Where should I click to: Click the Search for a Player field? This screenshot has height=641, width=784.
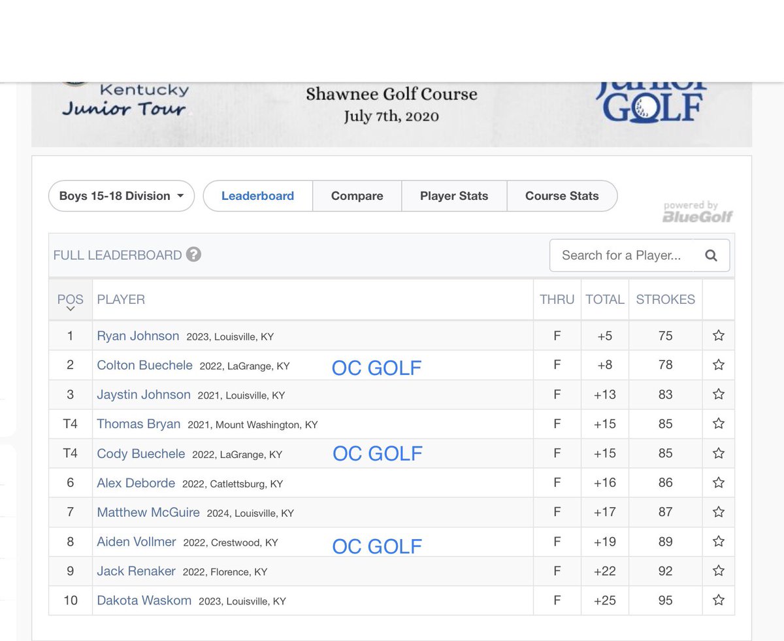[621, 255]
